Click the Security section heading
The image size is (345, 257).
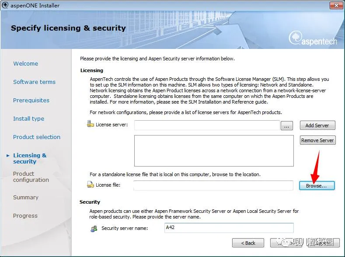[90, 202]
